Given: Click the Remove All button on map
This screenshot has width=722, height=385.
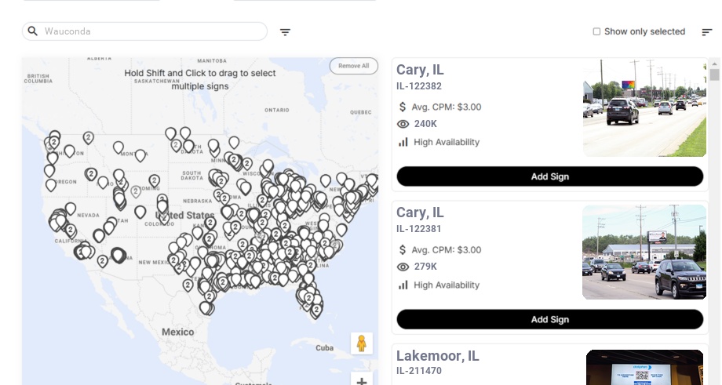Looking at the screenshot, I should [x=354, y=66].
